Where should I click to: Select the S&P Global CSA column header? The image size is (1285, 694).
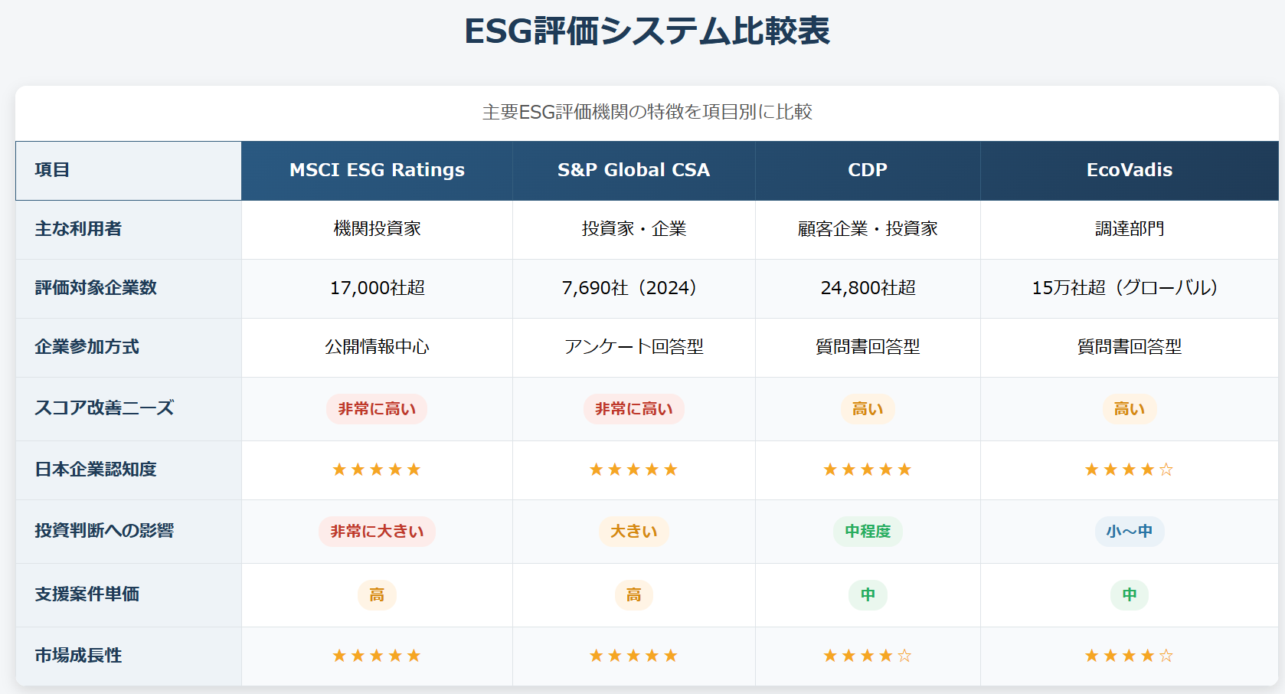pyautogui.click(x=633, y=170)
